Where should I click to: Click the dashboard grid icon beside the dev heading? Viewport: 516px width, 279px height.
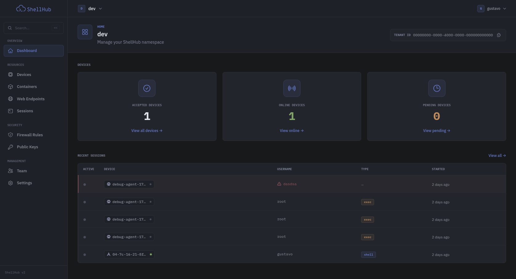tap(85, 32)
